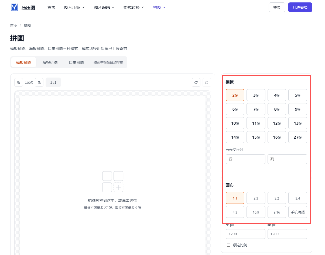Switch to the 海报拼图 tab

[x=50, y=62]
